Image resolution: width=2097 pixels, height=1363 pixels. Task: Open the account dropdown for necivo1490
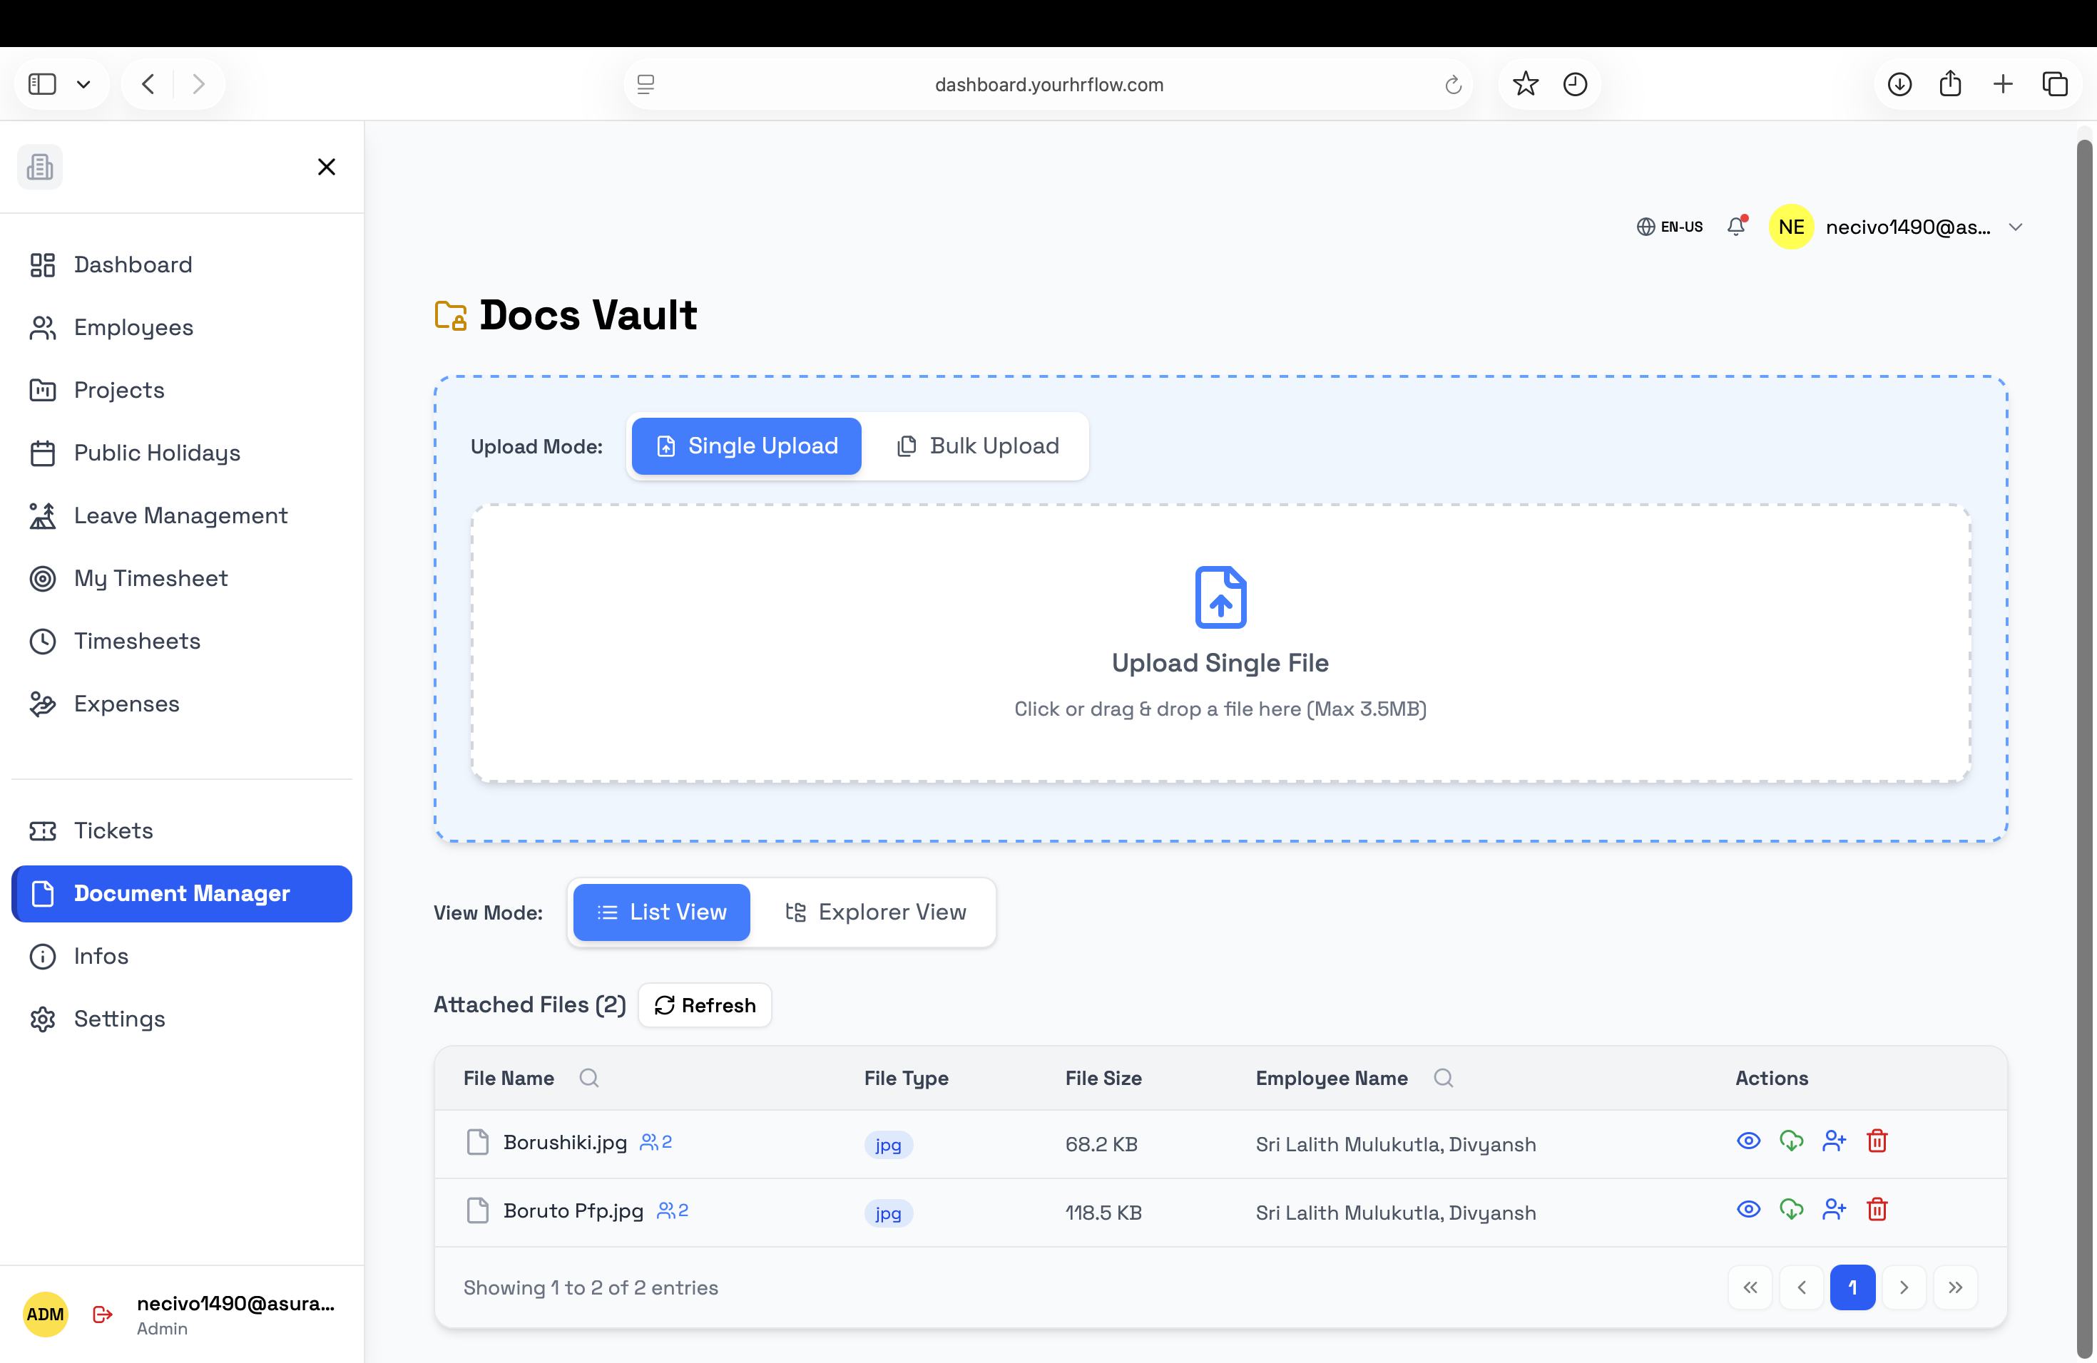point(2016,226)
